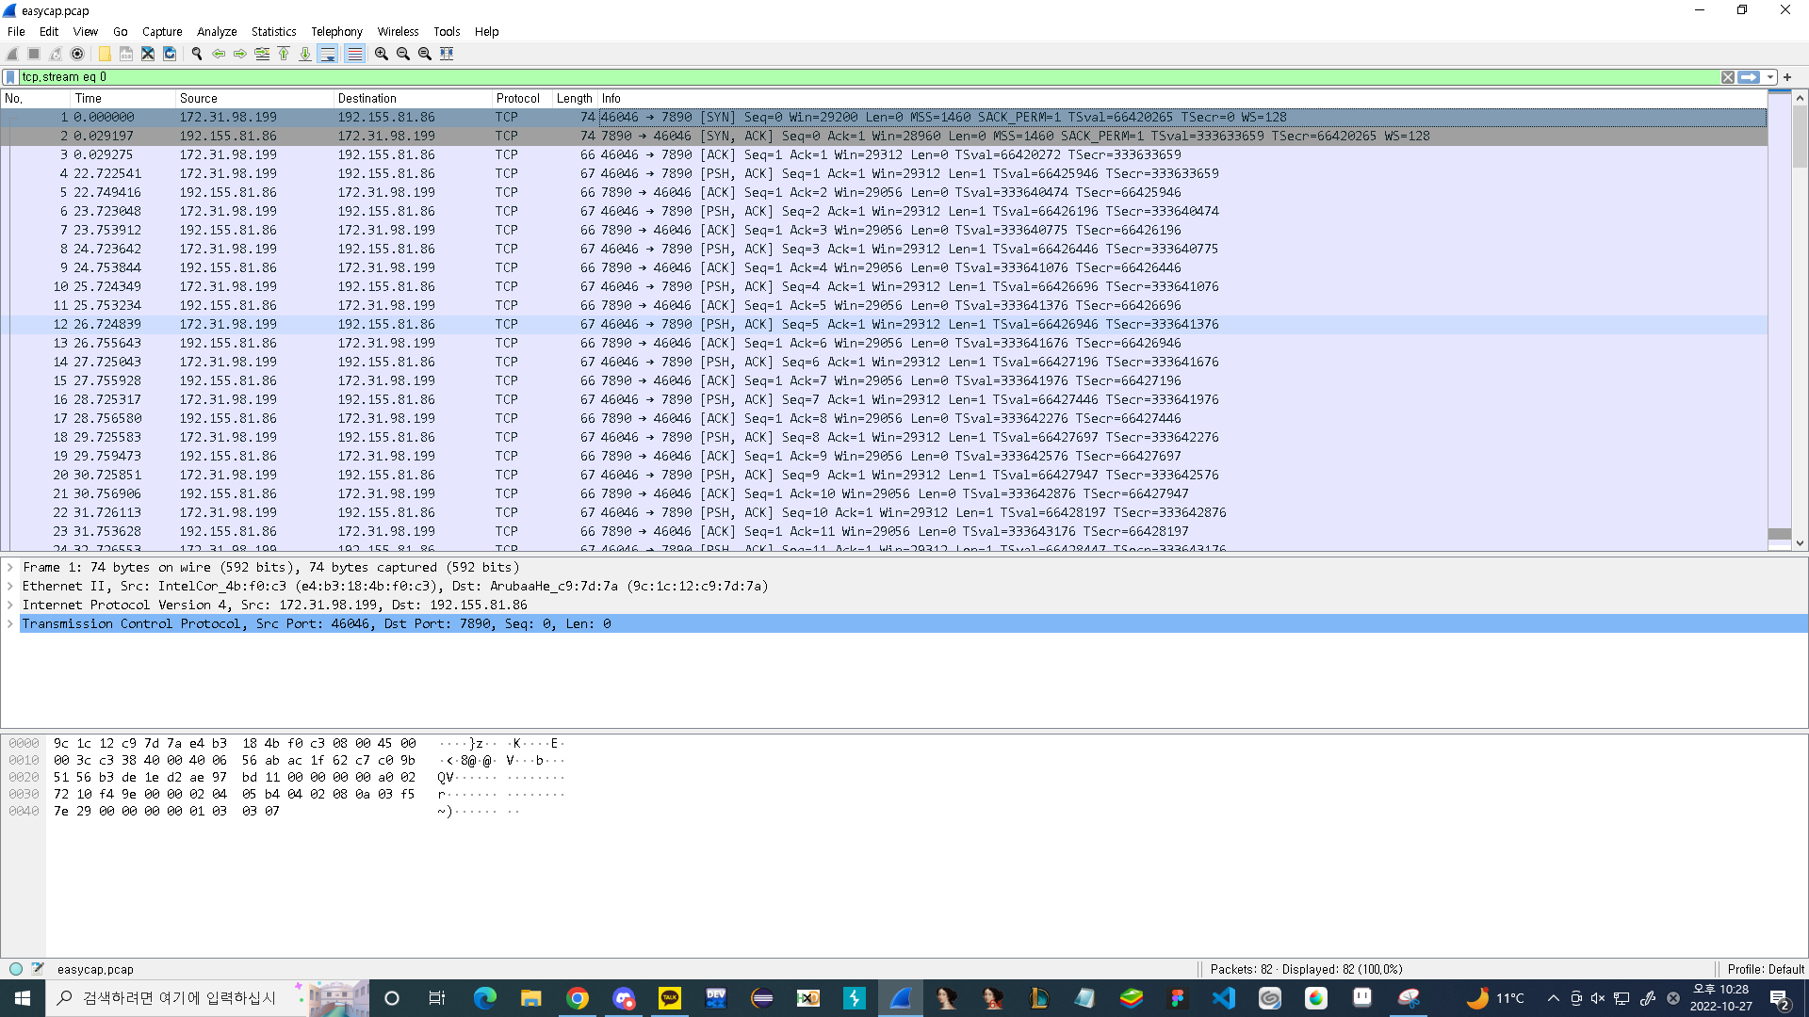Toggle auto-scroll during live capture
The width and height of the screenshot is (1809, 1017).
[x=328, y=54]
